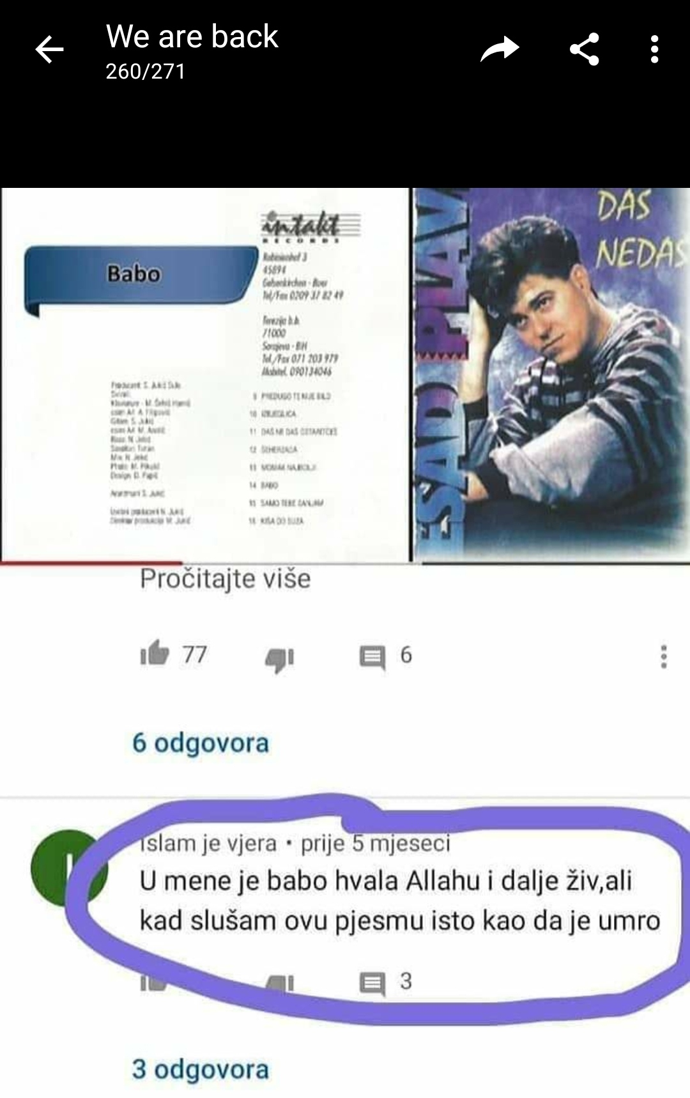
Task: Expand the 3 odgovora replies
Action: tap(201, 1069)
